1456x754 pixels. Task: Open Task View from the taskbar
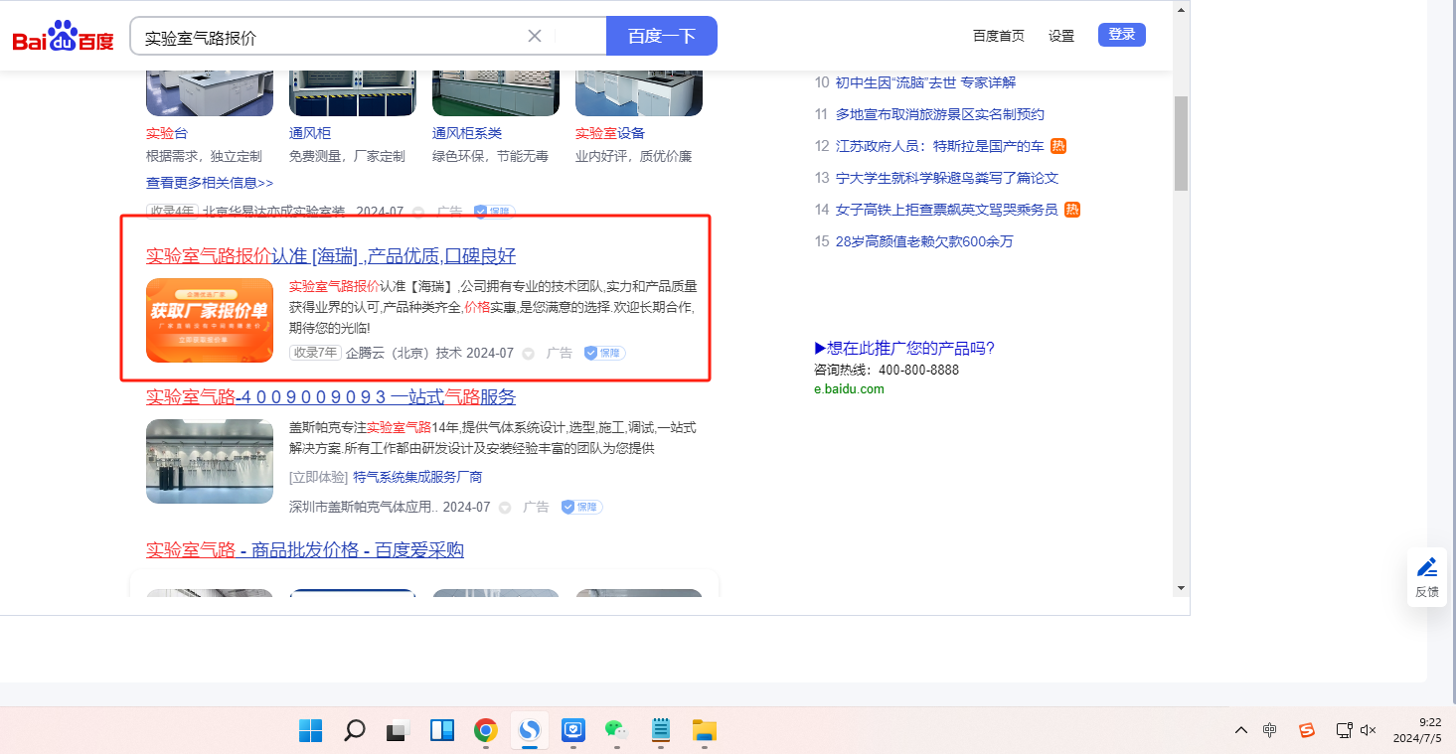(x=398, y=731)
